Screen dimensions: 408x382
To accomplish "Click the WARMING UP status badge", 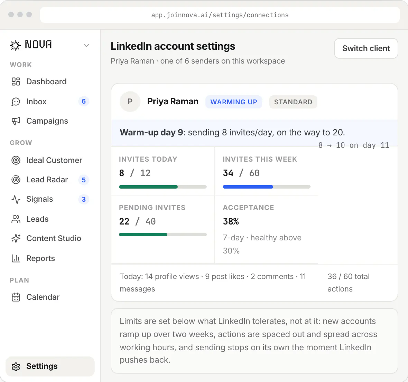I will pyautogui.click(x=234, y=102).
